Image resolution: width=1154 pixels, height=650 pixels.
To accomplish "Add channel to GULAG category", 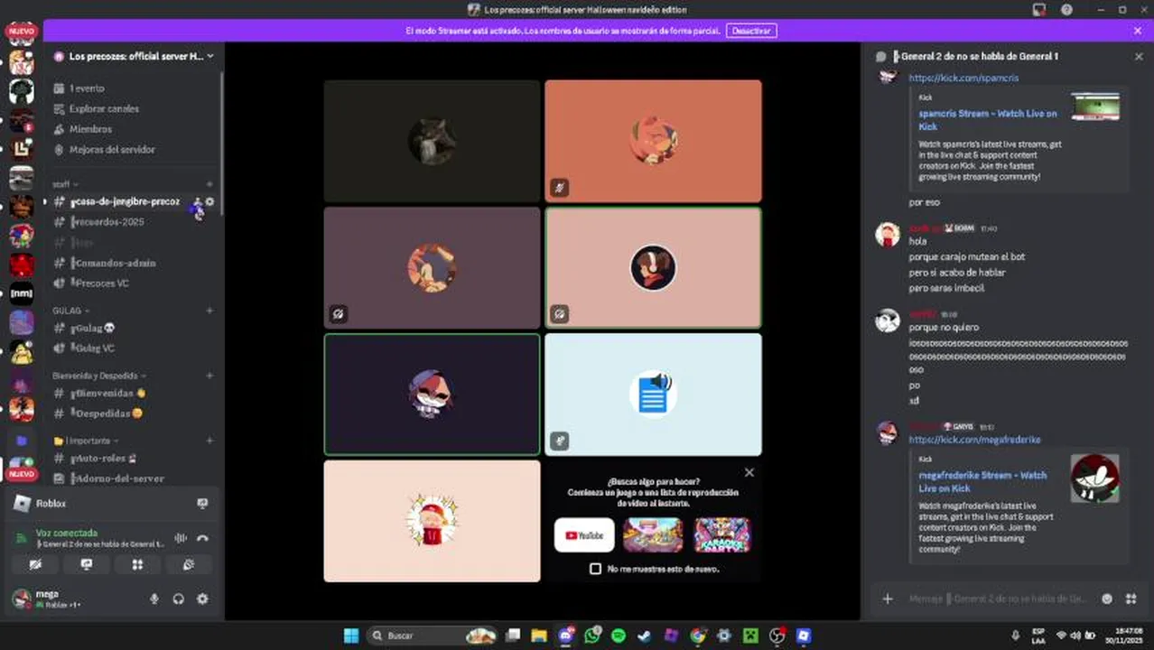I will point(209,310).
